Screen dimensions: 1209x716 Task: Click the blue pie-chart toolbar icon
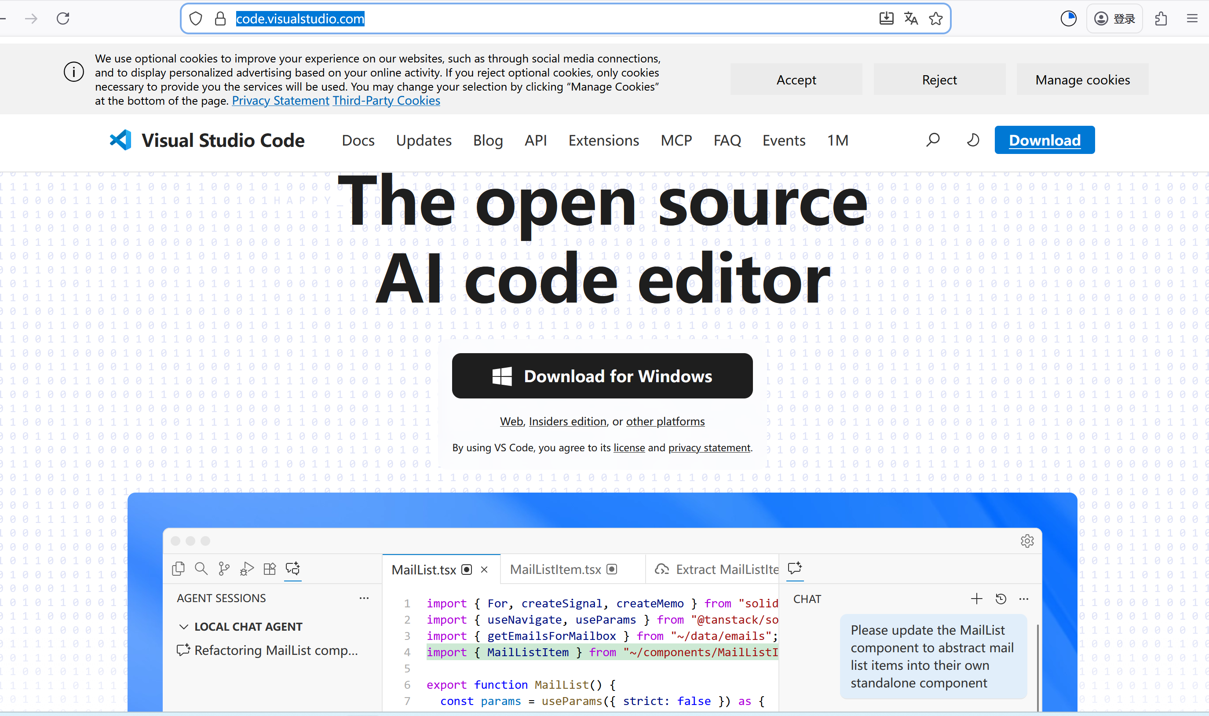(x=1069, y=19)
